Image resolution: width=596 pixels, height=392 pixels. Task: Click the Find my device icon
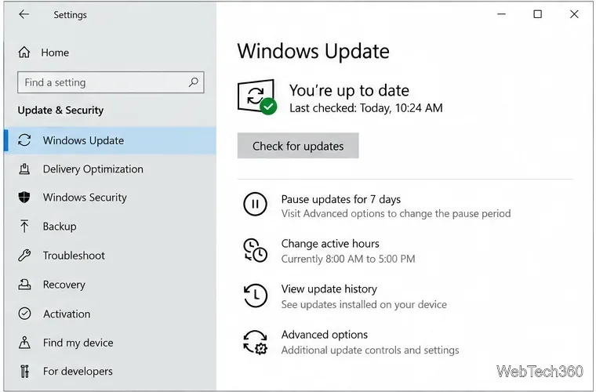24,343
